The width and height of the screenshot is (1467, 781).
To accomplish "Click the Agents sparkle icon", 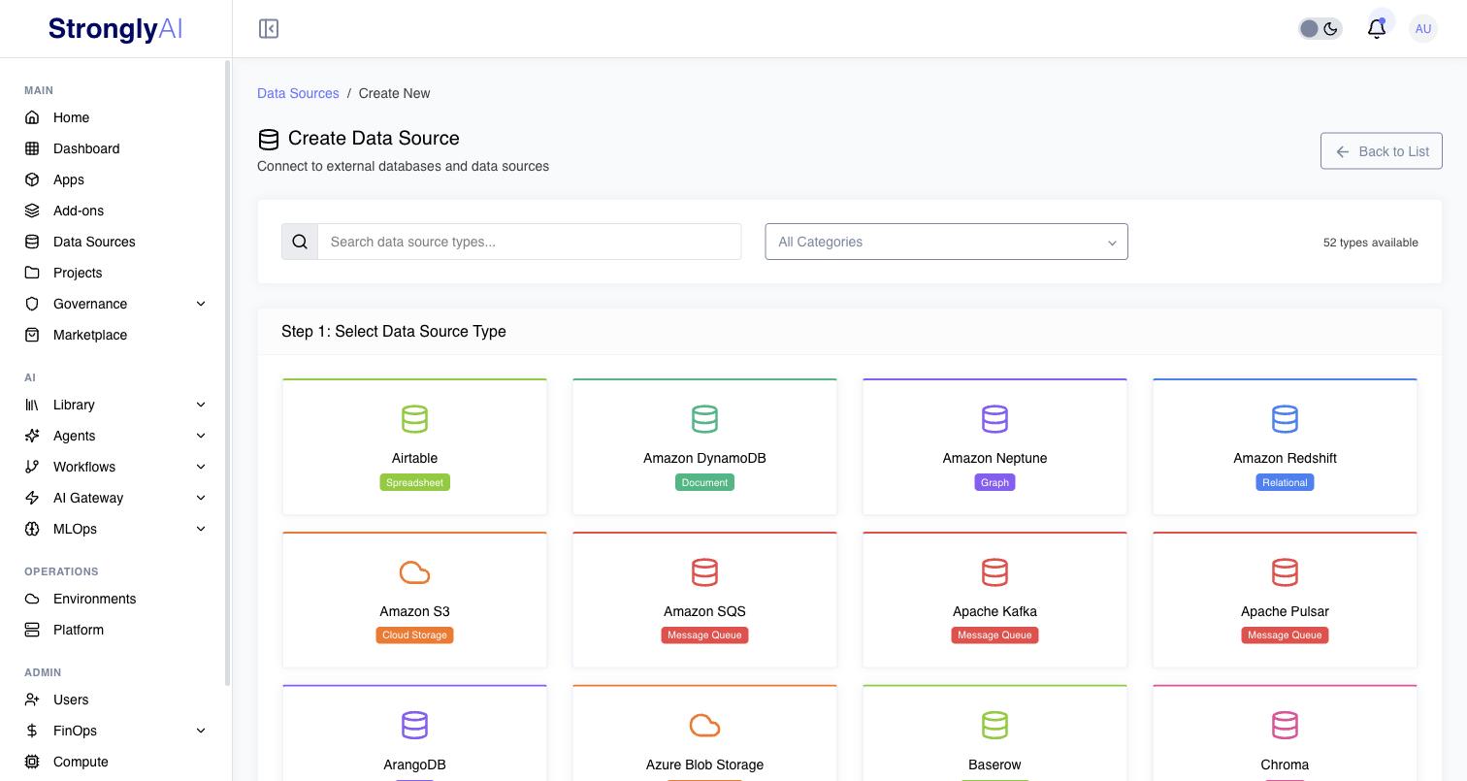I will pos(32,436).
